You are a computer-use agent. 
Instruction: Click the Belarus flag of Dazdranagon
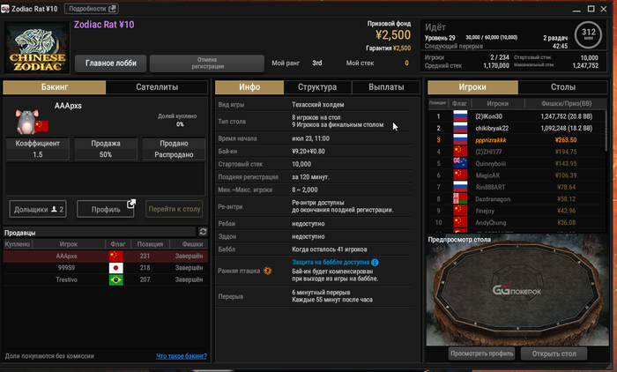pos(460,199)
